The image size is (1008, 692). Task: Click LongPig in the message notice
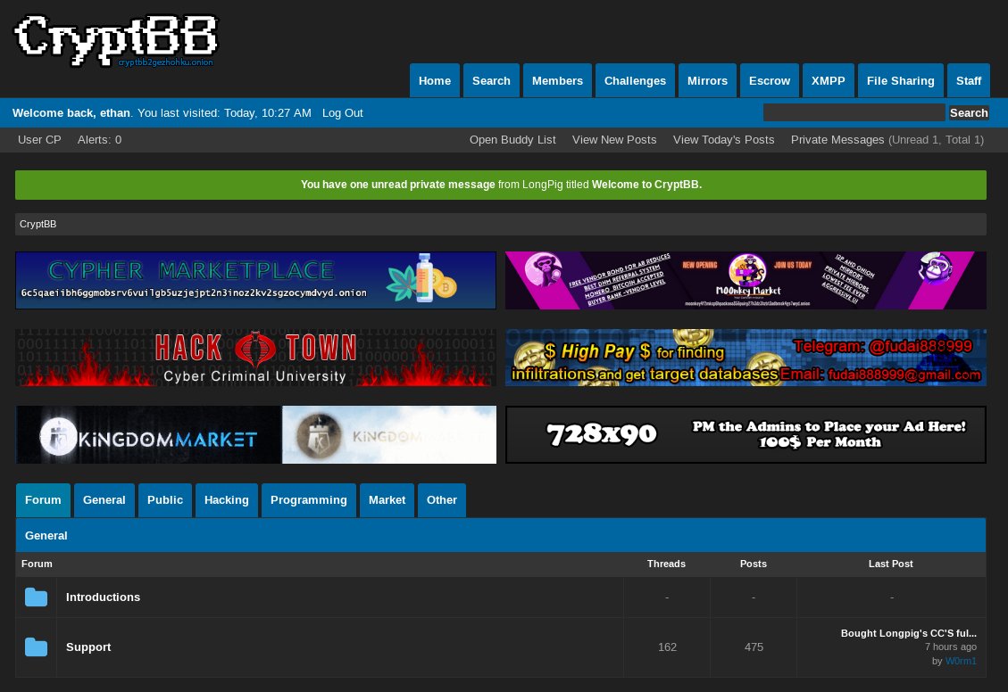tap(543, 185)
